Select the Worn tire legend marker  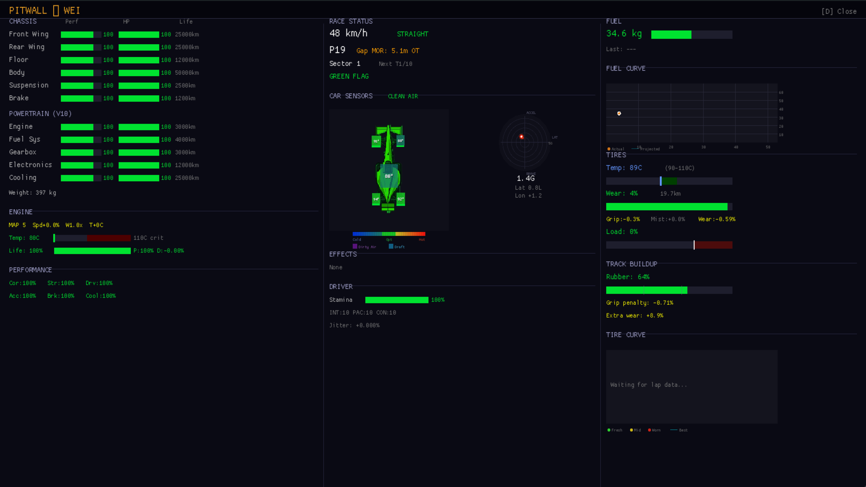pos(649,430)
